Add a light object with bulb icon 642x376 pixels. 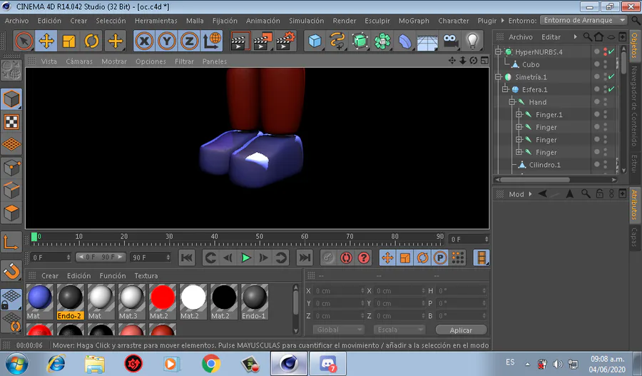coord(472,41)
